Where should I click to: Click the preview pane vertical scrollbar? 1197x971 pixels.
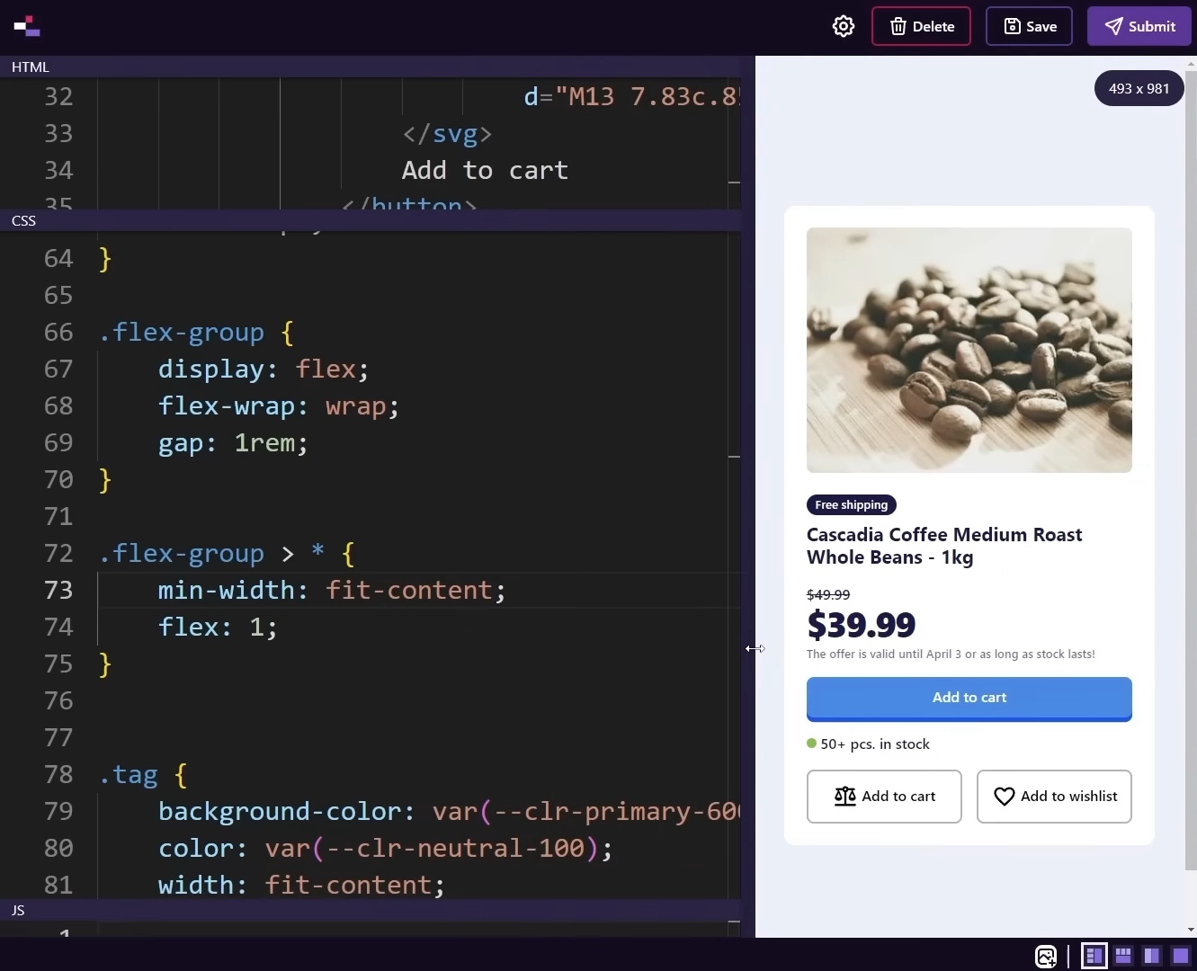[1191, 470]
